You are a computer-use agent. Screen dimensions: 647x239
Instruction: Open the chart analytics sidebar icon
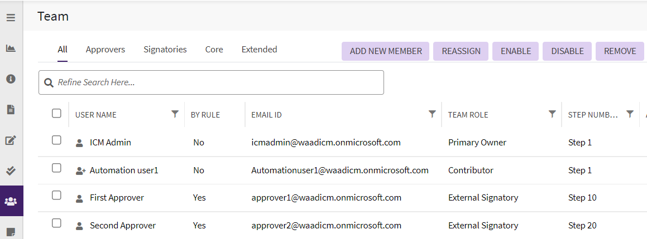click(x=11, y=48)
